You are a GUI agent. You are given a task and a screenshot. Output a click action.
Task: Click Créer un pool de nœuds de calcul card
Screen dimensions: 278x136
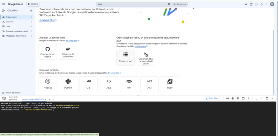coord(146,58)
